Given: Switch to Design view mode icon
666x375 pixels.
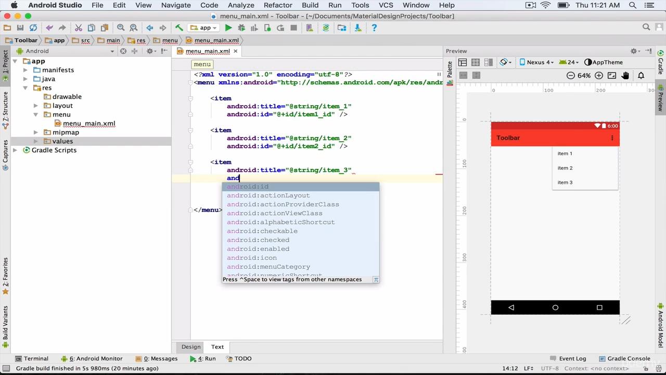Looking at the screenshot, I should [463, 63].
